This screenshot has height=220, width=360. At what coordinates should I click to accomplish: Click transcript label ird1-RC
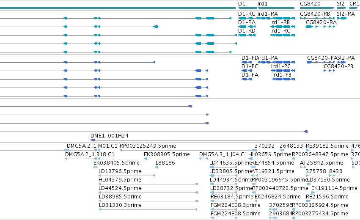coord(280,31)
